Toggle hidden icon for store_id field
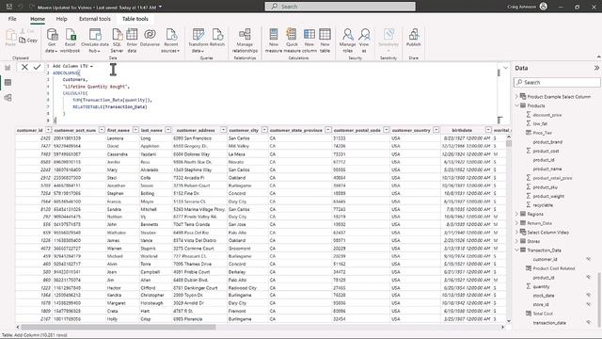 click(x=588, y=304)
